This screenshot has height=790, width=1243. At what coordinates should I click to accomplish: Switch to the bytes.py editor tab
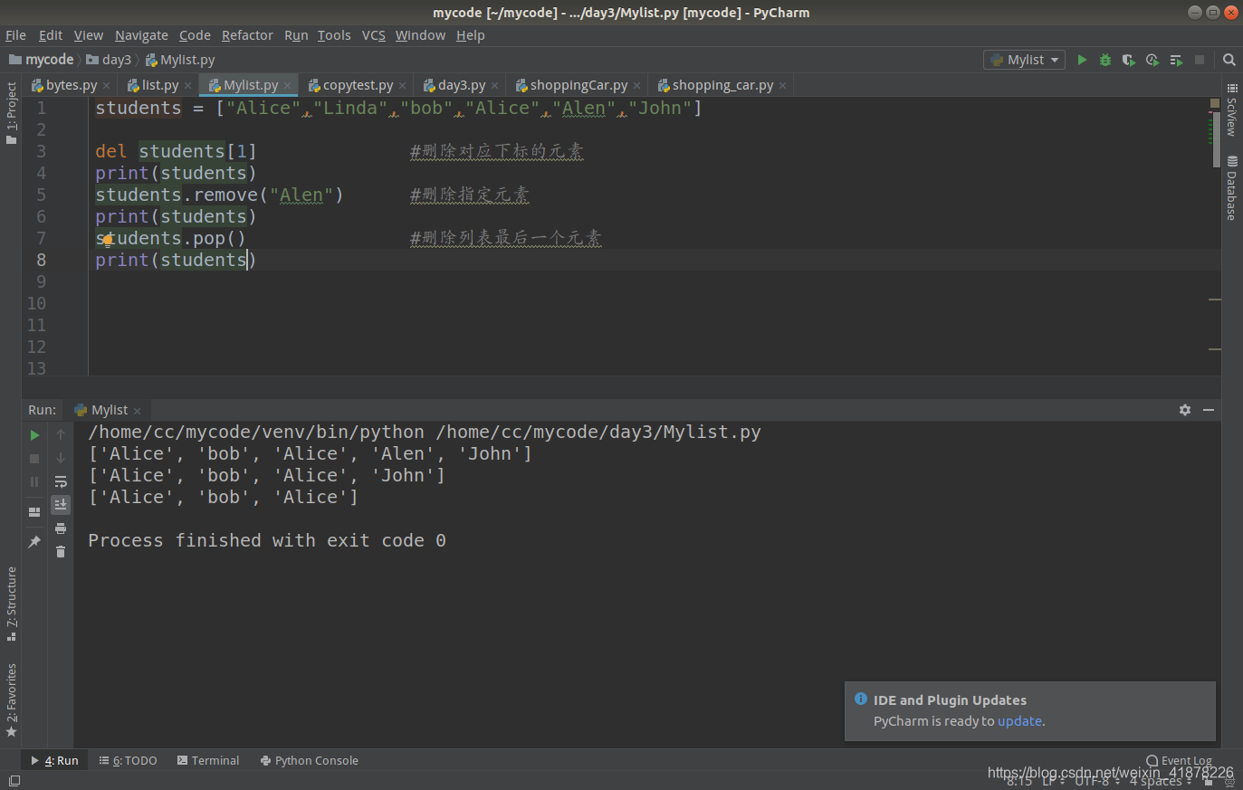(71, 85)
